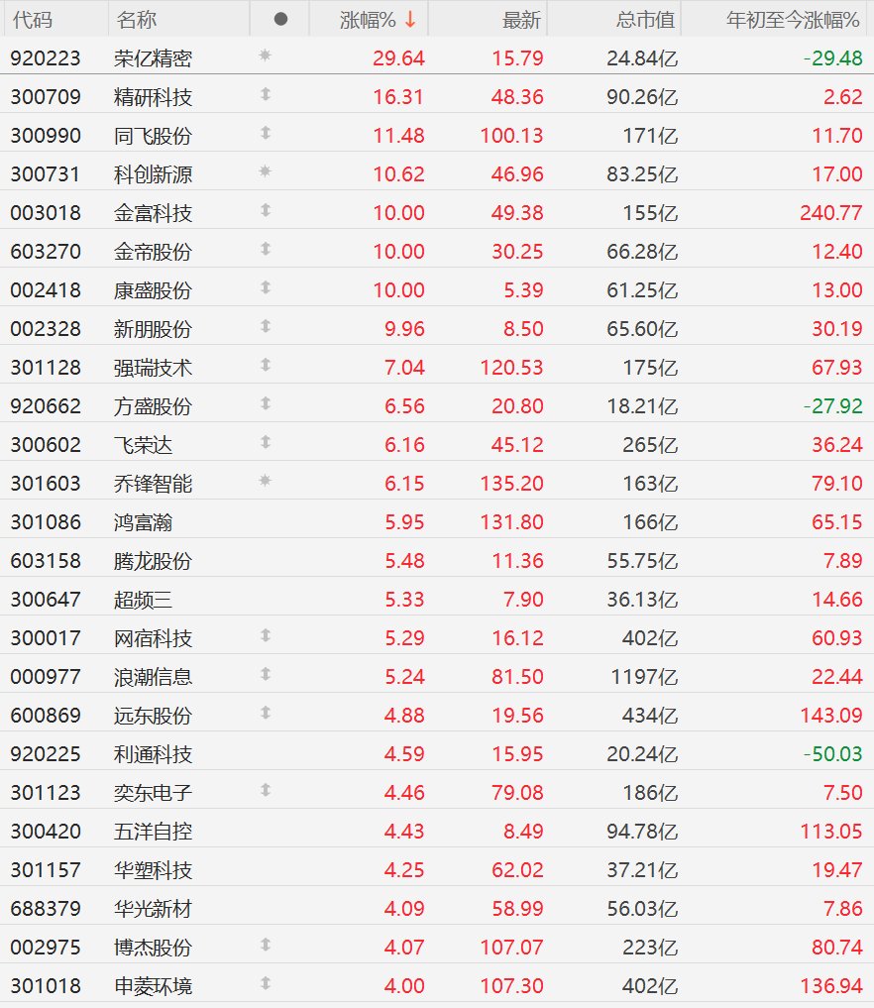Click 申菱环境 year-to-date value 136.94
This screenshot has width=874, height=1008.
(x=831, y=986)
